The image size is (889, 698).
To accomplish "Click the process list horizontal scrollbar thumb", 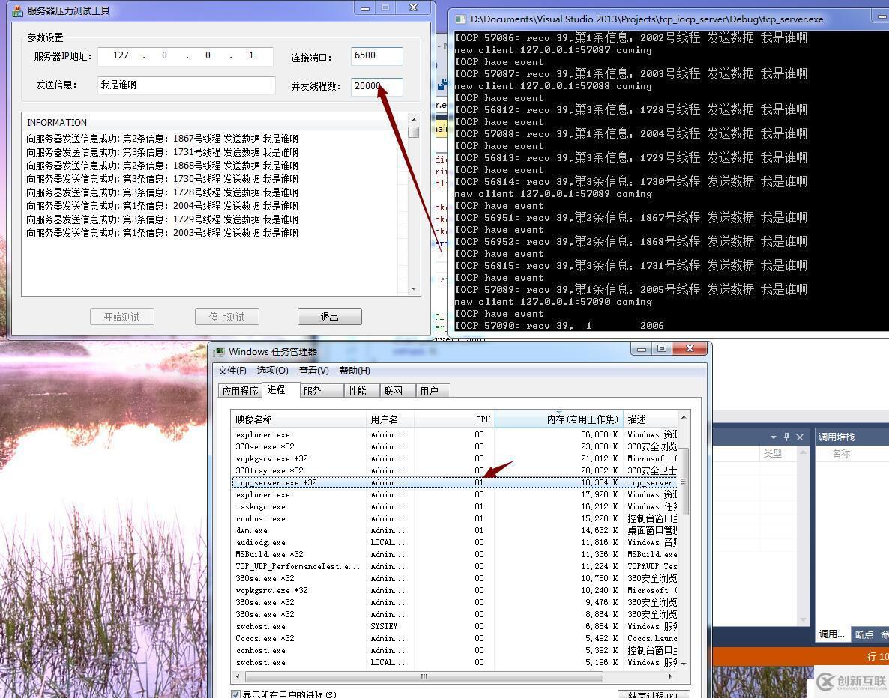I will click(424, 676).
